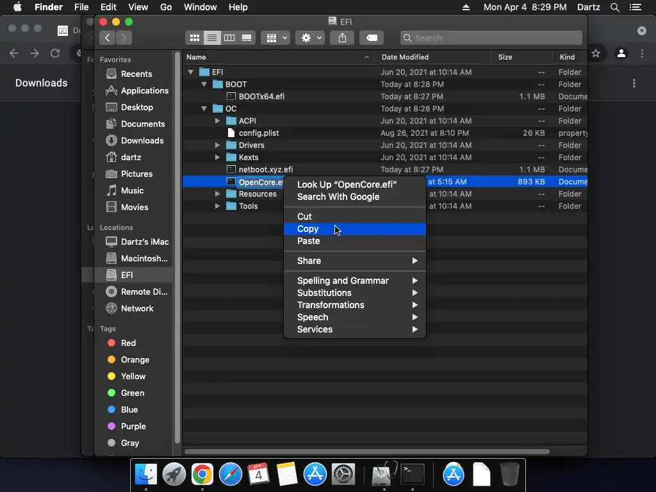This screenshot has height=492, width=656.
Task: Open the Go menu in the menu bar
Action: pyautogui.click(x=166, y=7)
